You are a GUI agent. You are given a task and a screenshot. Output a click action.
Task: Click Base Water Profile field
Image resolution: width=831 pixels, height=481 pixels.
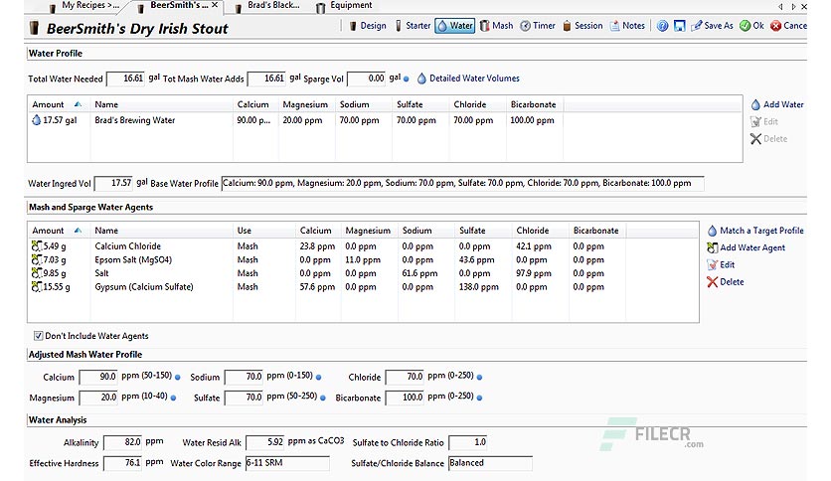coord(462,183)
